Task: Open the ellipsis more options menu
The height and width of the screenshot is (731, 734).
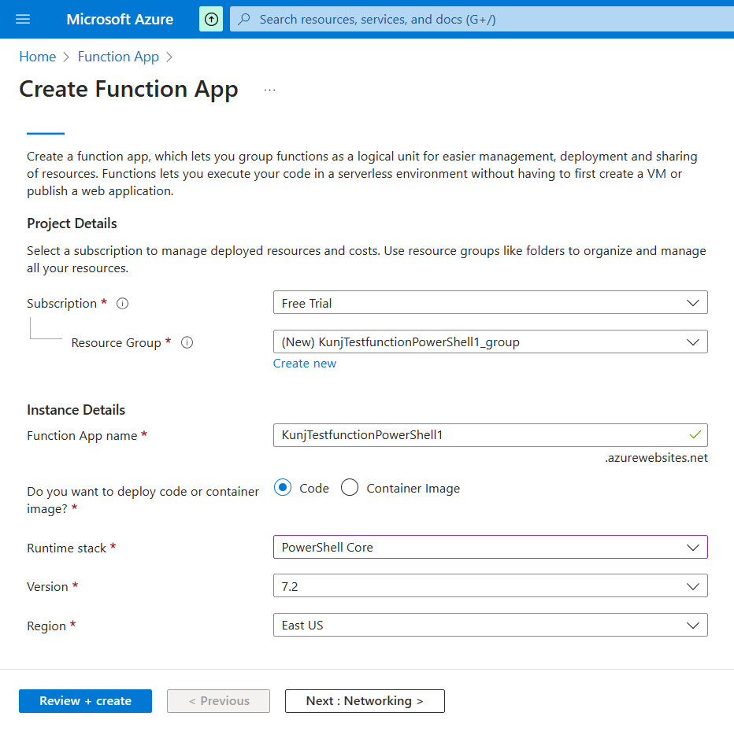Action: point(270,90)
